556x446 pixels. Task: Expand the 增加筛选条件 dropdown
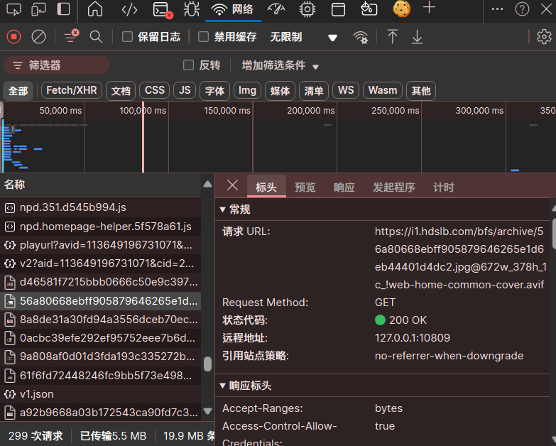click(280, 65)
